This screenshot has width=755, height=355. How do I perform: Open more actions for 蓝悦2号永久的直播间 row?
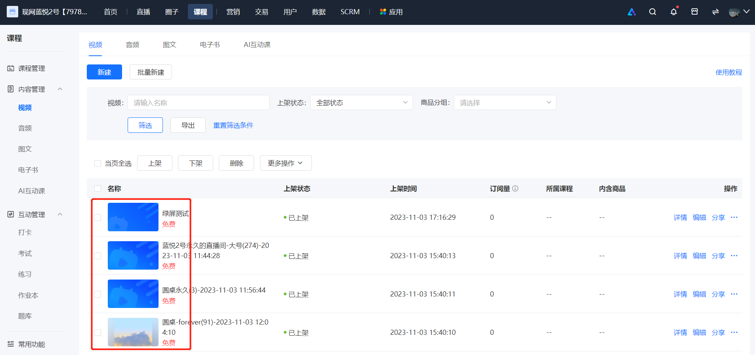coord(734,256)
